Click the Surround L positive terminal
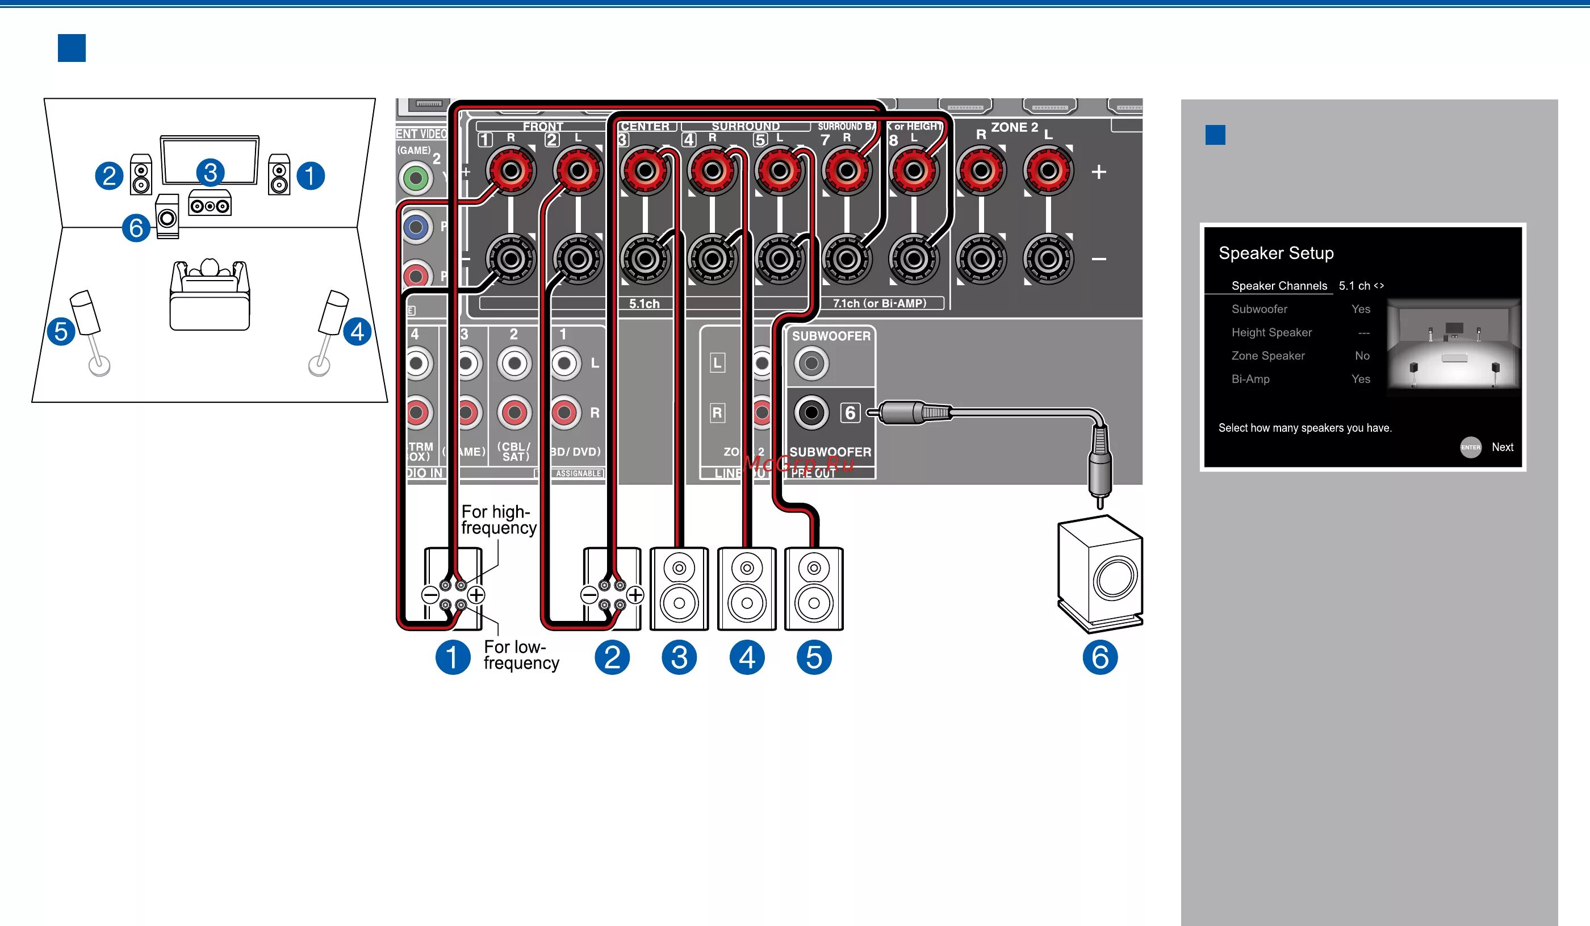Image resolution: width=1590 pixels, height=926 pixels. coord(779,170)
